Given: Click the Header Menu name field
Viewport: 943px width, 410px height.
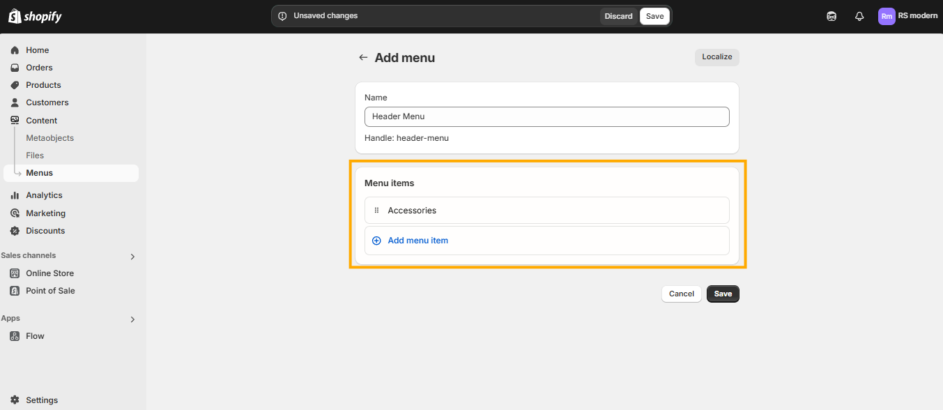Looking at the screenshot, I should pos(546,116).
